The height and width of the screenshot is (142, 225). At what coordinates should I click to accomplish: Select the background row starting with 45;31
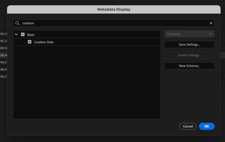(4, 76)
